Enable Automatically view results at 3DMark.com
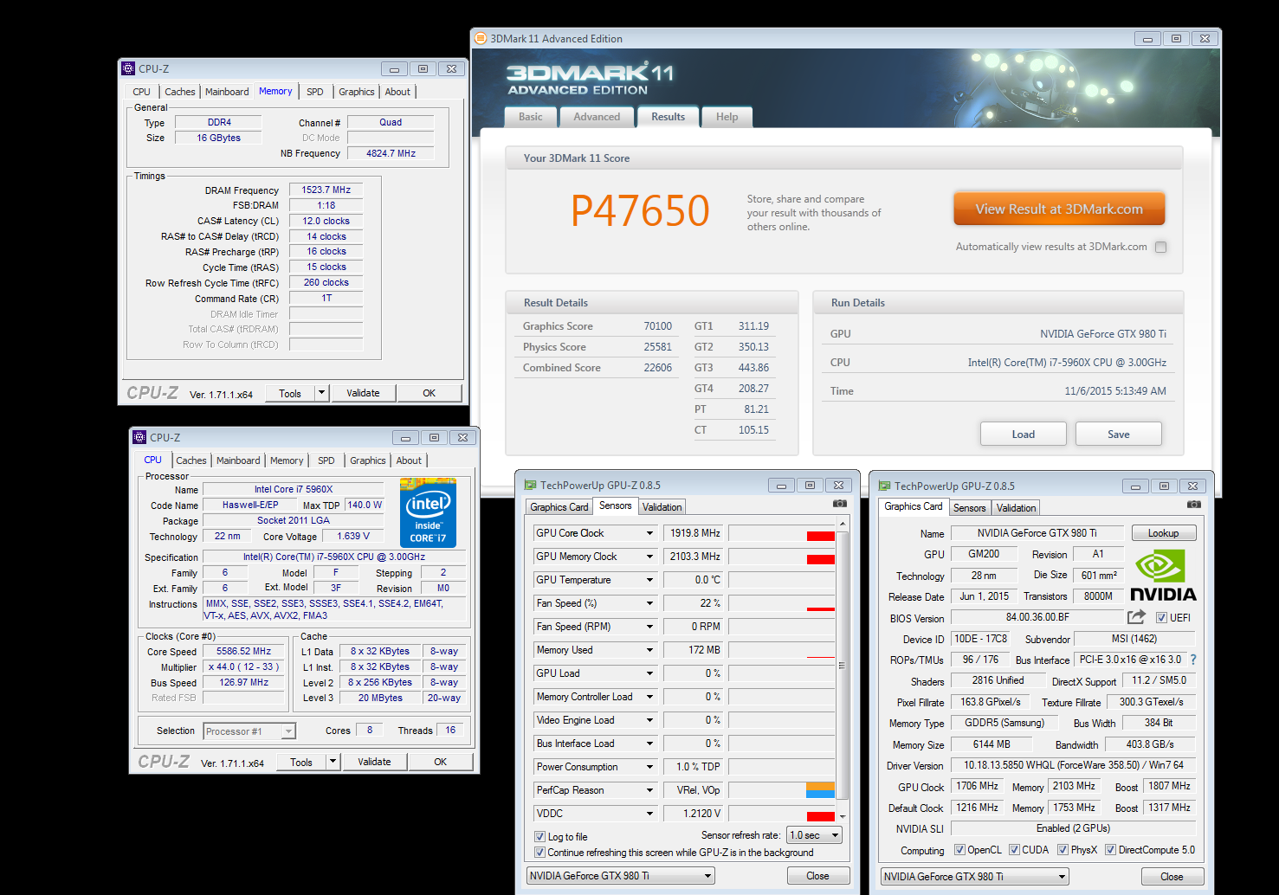The image size is (1279, 895). pos(1160,247)
